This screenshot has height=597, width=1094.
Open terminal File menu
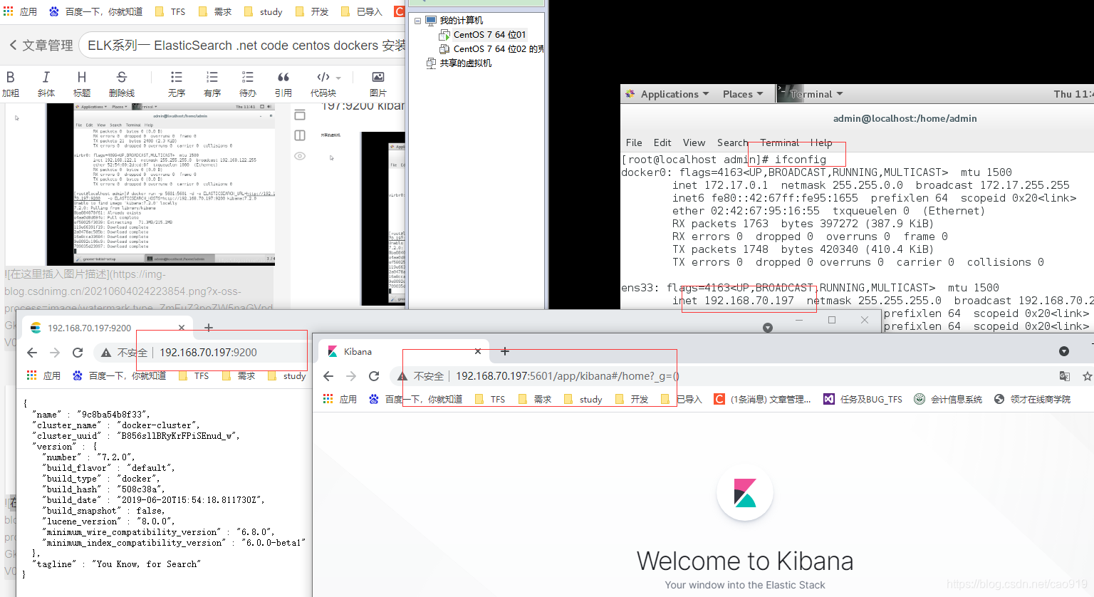pyautogui.click(x=634, y=142)
